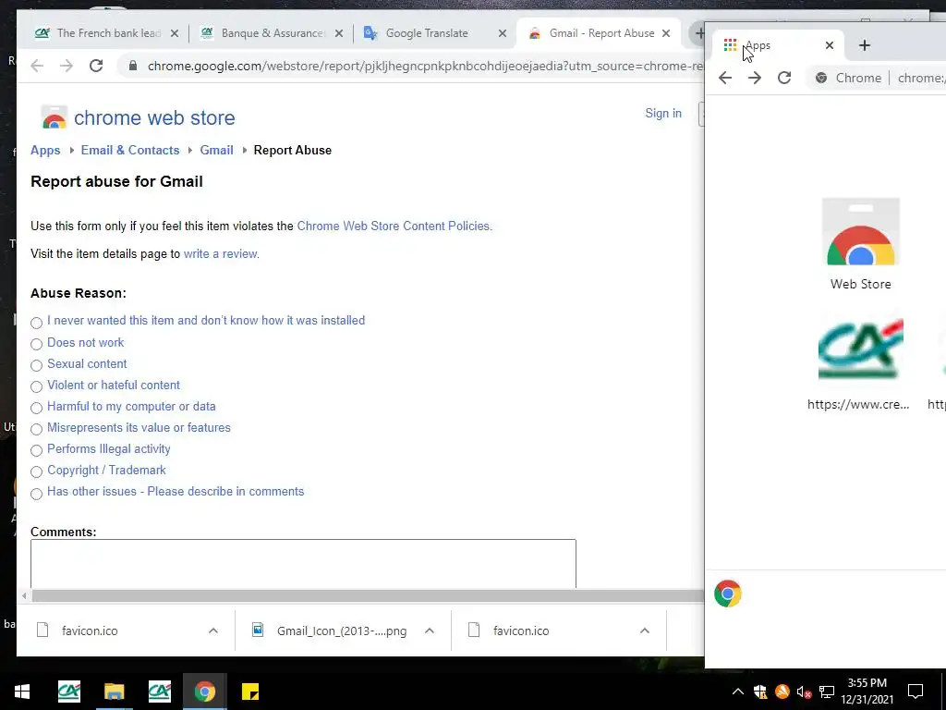Click the forward arrow in the Web Store window
Viewport: 946px width, 710px height.
pyautogui.click(x=67, y=66)
